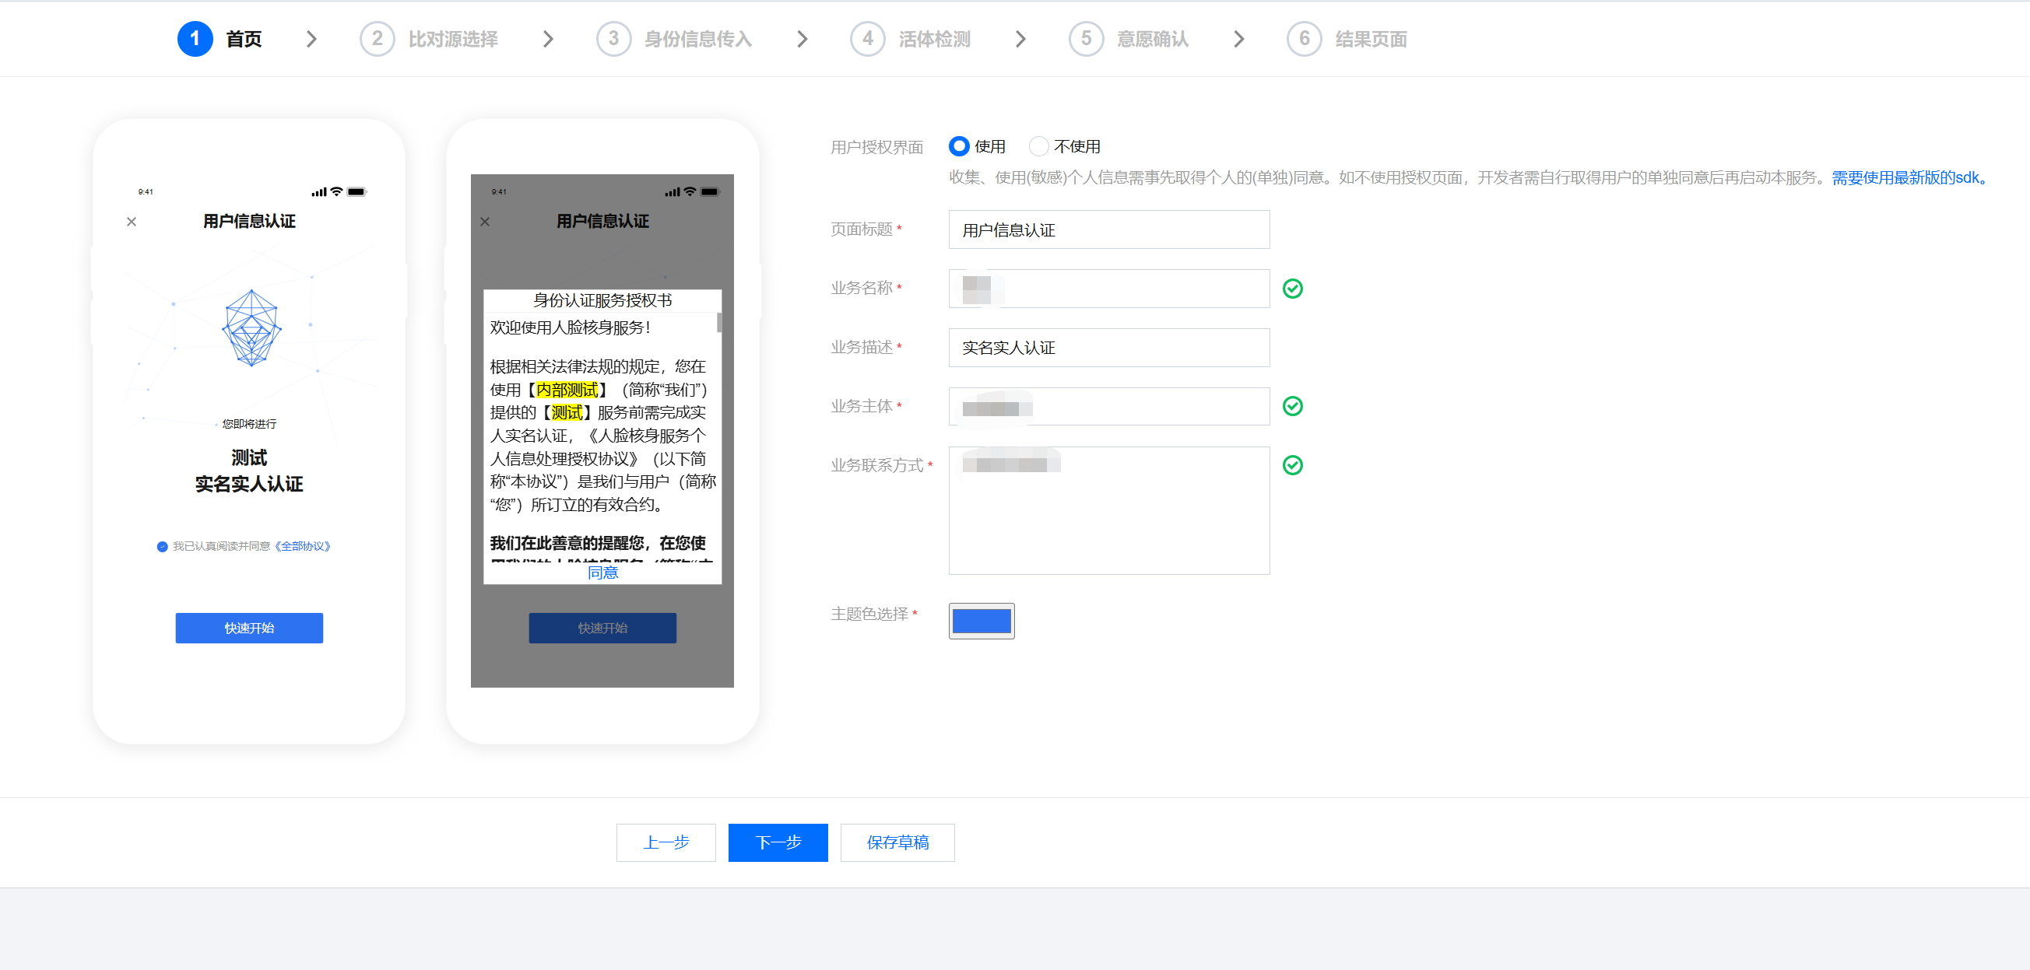This screenshot has height=970, width=2030.
Task: Click the X close icon in left phone preview
Action: coord(132,222)
